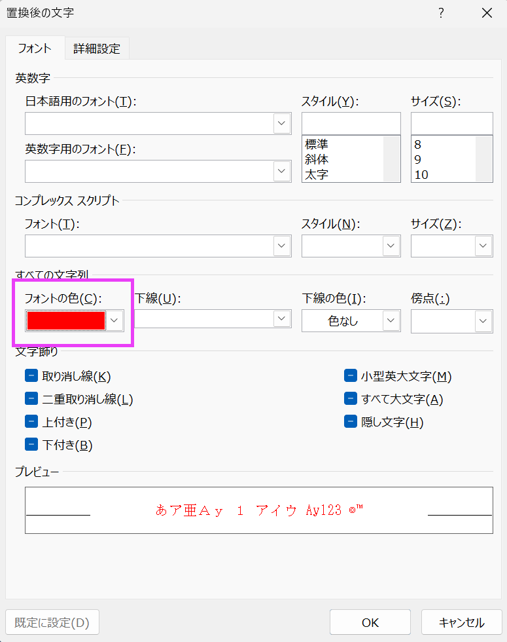The image size is (507, 642).
Task: Click the red font color swatch
Action: [65, 320]
